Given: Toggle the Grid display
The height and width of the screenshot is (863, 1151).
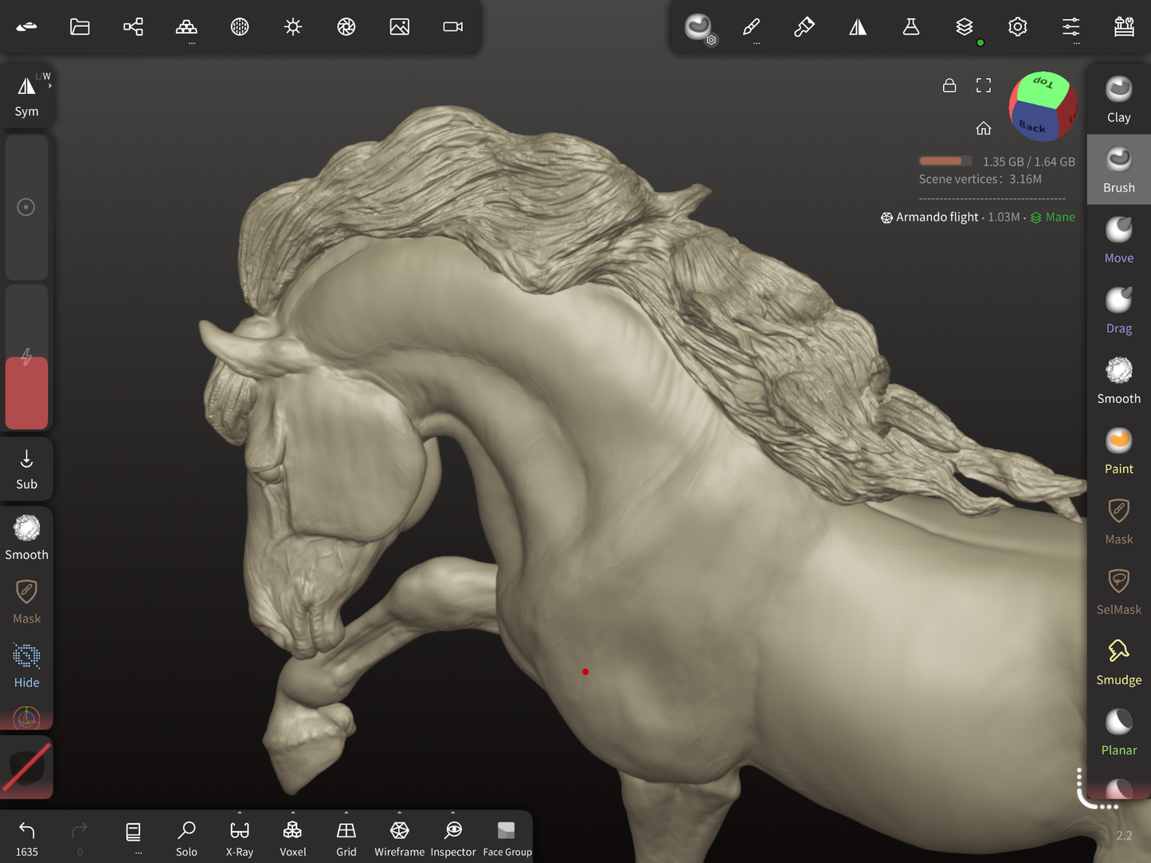Looking at the screenshot, I should 346,838.
